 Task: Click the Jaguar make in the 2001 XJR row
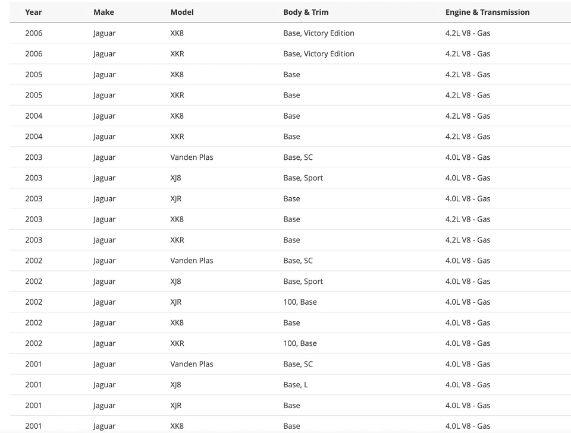(x=105, y=406)
